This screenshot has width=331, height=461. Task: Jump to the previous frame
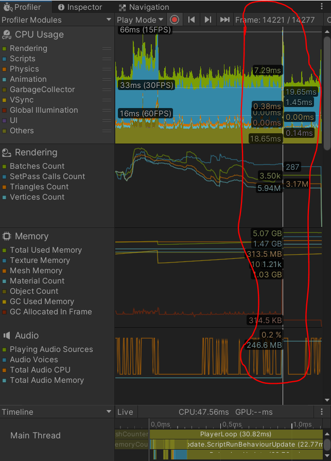pyautogui.click(x=191, y=20)
